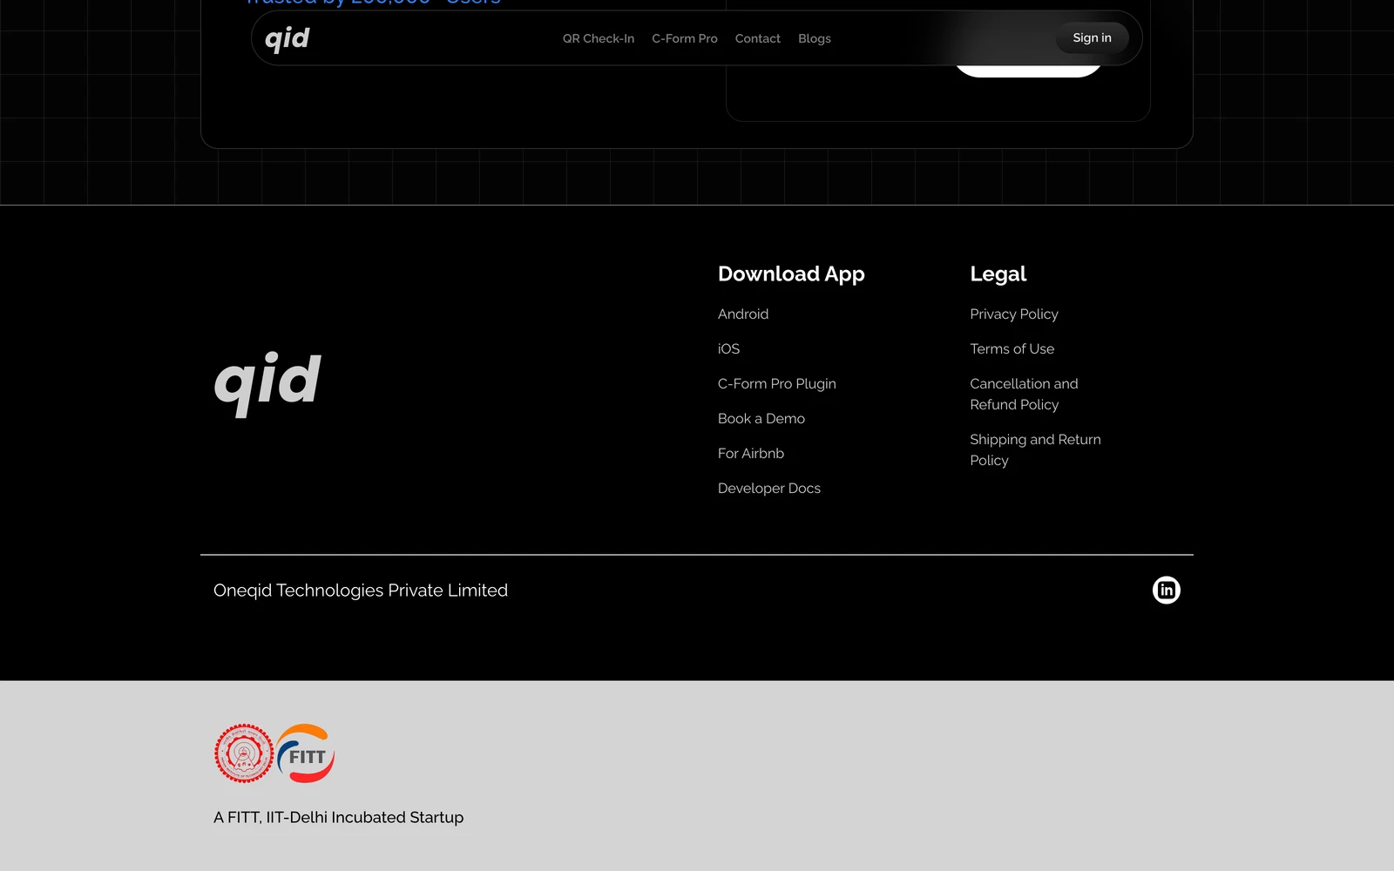Open C-Form Pro nav item
The width and height of the screenshot is (1394, 871).
pyautogui.click(x=685, y=38)
